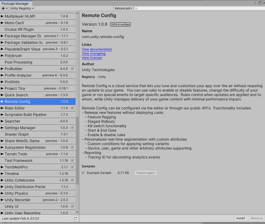Select the Unity Recorder package
This screenshot has width=265, height=224.
coord(38,200)
